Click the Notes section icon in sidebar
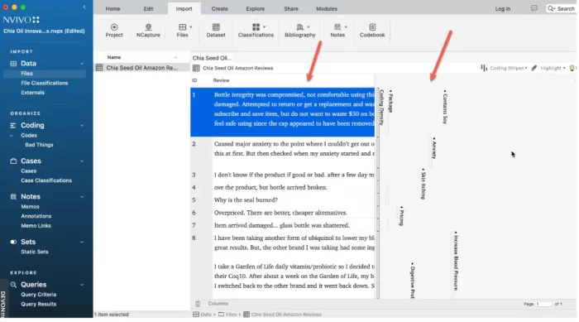This screenshot has height=322, width=579. [x=13, y=197]
